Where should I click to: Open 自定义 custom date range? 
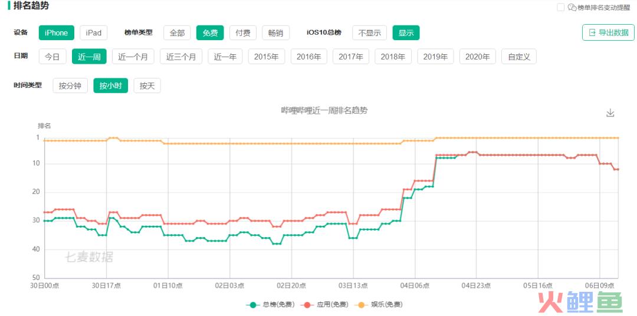[519, 57]
